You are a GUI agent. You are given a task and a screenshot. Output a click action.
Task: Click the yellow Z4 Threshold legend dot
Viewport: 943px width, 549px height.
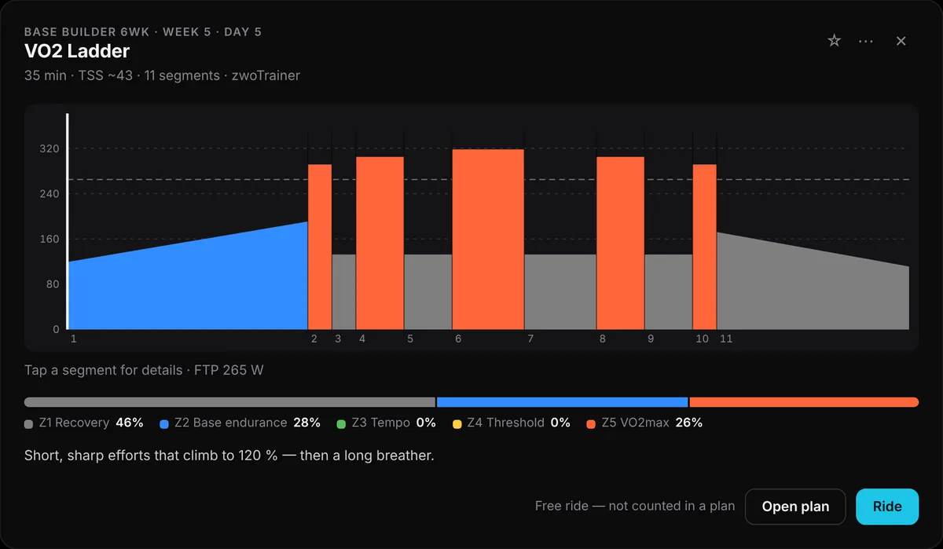[457, 424]
